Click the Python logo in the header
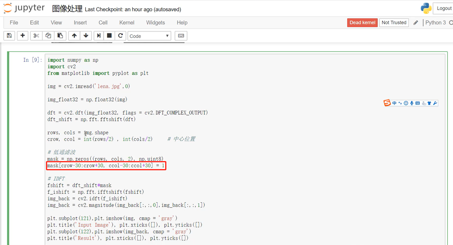The height and width of the screenshot is (245, 453). (426, 8)
